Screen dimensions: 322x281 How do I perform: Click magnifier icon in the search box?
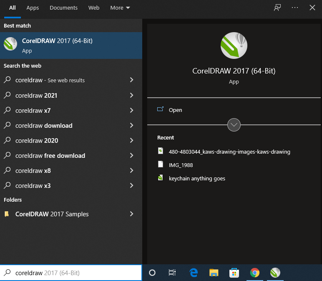point(7,272)
